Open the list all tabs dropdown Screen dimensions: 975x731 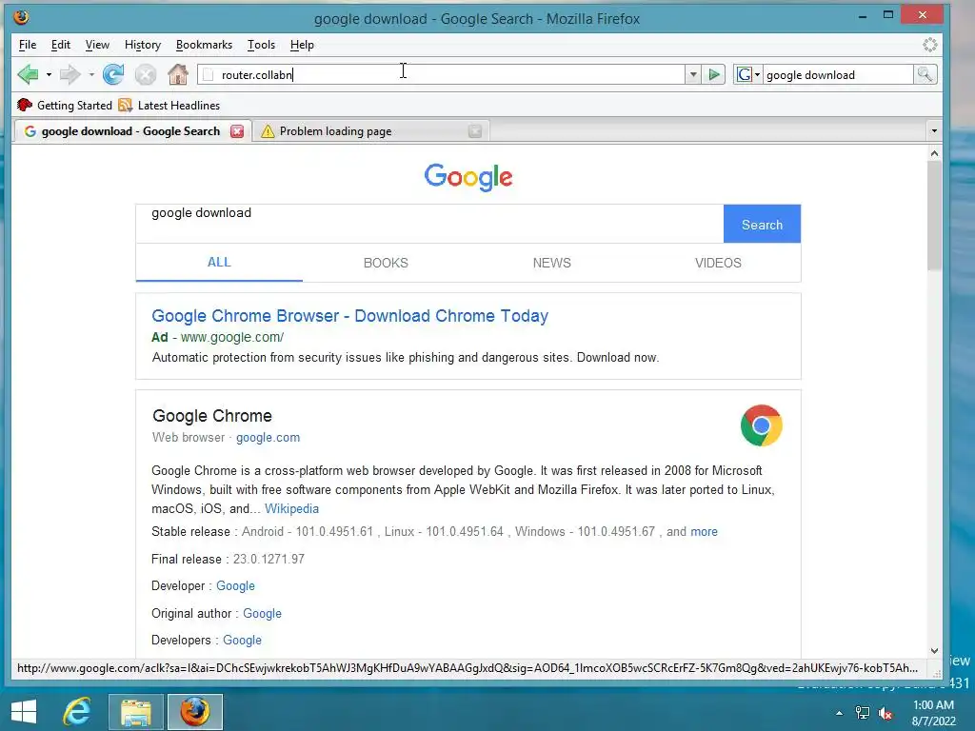pos(933,131)
